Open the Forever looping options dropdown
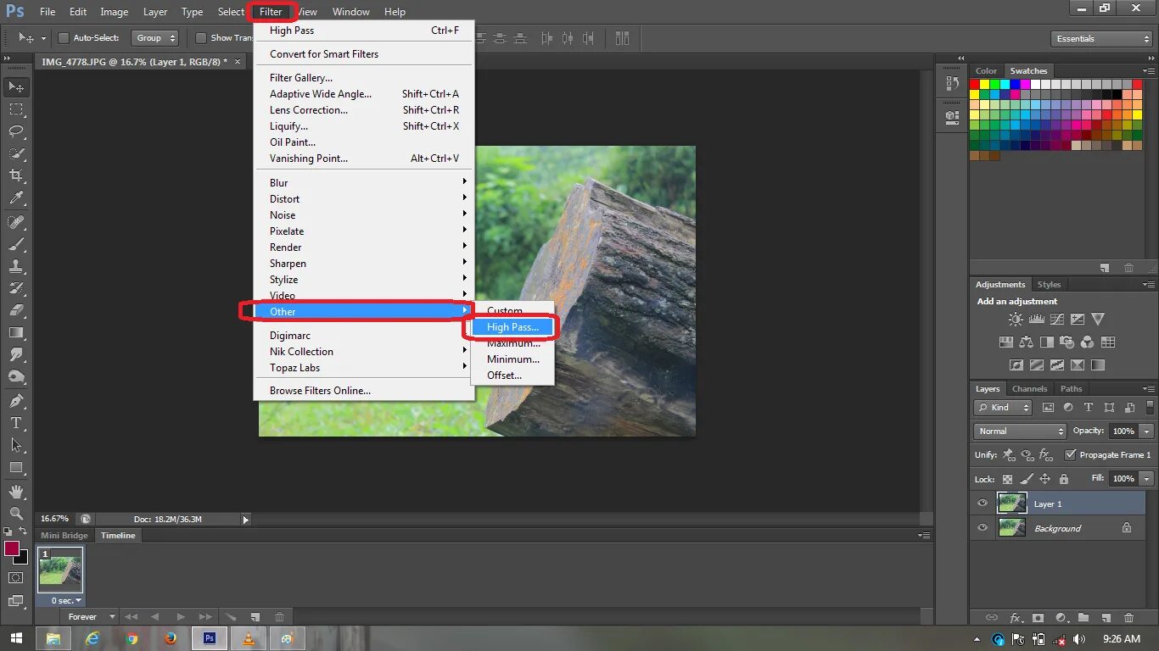The image size is (1159, 651). pyautogui.click(x=91, y=617)
